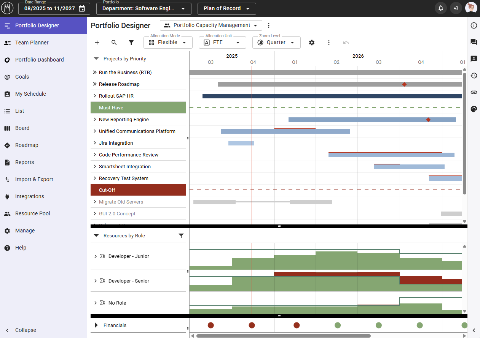Open the Plan of Record dropdown
This screenshot has width=480, height=338.
click(x=226, y=9)
